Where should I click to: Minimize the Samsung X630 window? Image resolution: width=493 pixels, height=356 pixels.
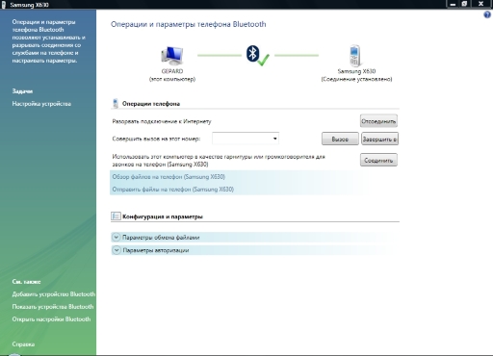453,4
